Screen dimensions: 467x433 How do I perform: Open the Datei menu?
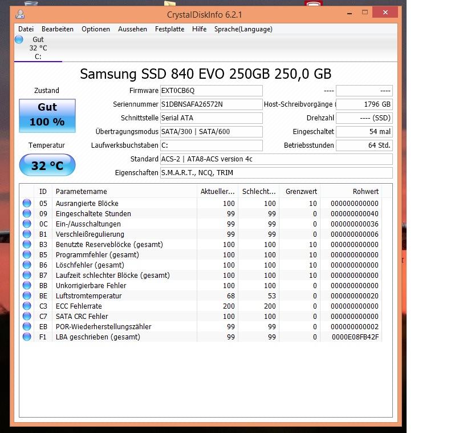pyautogui.click(x=26, y=29)
